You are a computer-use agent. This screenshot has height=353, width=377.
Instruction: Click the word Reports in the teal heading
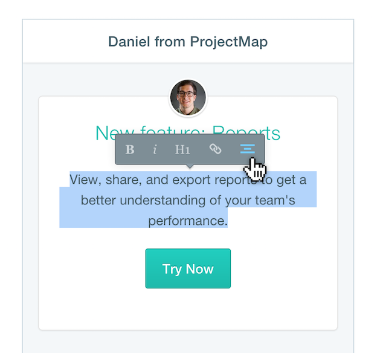[x=246, y=133]
